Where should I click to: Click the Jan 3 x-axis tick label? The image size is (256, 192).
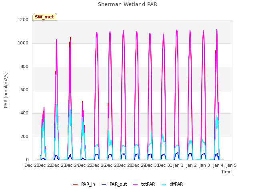coord(205,165)
